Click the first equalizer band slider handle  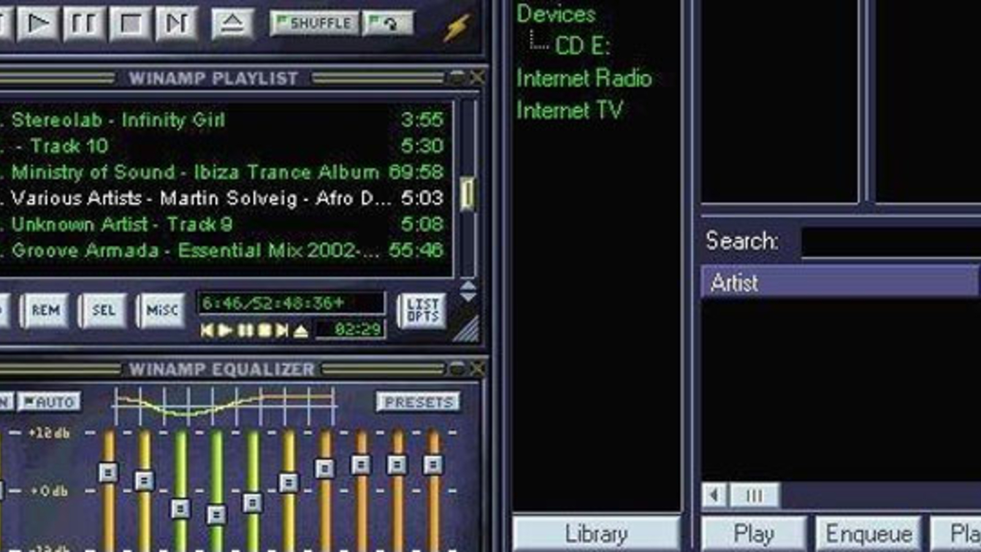click(x=108, y=472)
